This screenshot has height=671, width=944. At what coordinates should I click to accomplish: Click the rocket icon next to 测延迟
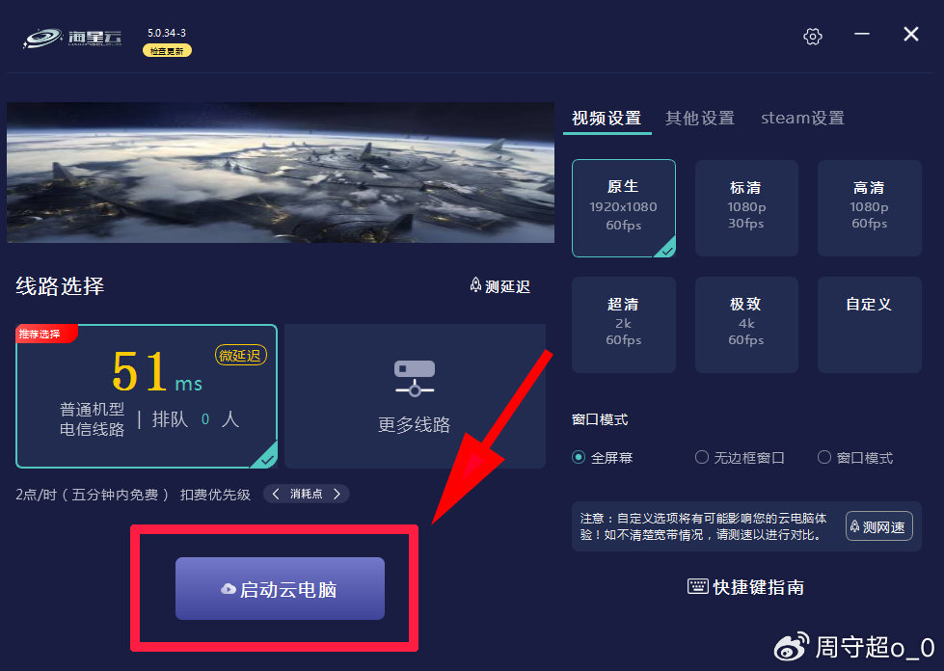(x=475, y=285)
